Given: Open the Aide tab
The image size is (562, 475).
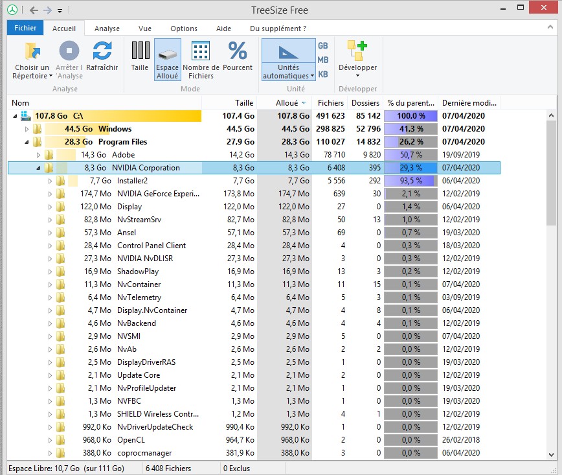Looking at the screenshot, I should 223,29.
